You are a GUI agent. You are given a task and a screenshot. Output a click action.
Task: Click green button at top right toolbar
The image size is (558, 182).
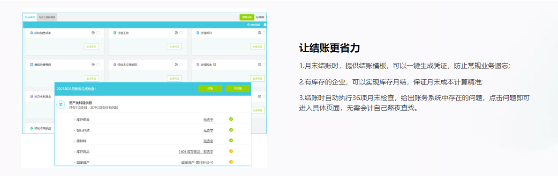(247, 17)
